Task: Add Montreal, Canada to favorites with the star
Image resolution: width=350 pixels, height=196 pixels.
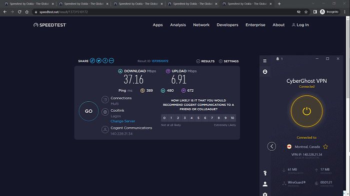Action: click(x=325, y=147)
